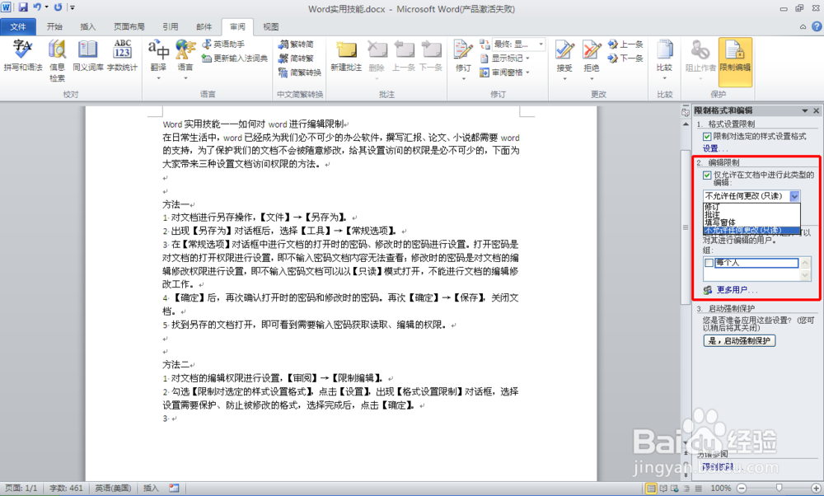Click 是，启动强制保护 button
Screen dimensions: 824x496
tap(739, 340)
